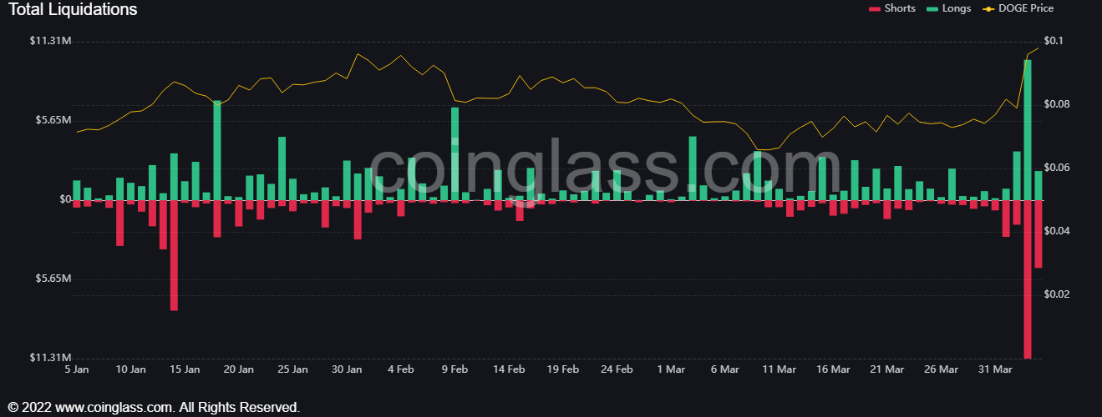Toggle the Shorts series label in legend

[x=900, y=8]
